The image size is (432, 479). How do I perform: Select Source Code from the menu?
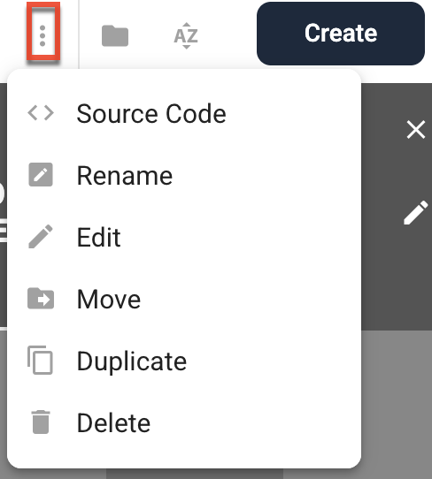coord(184,113)
